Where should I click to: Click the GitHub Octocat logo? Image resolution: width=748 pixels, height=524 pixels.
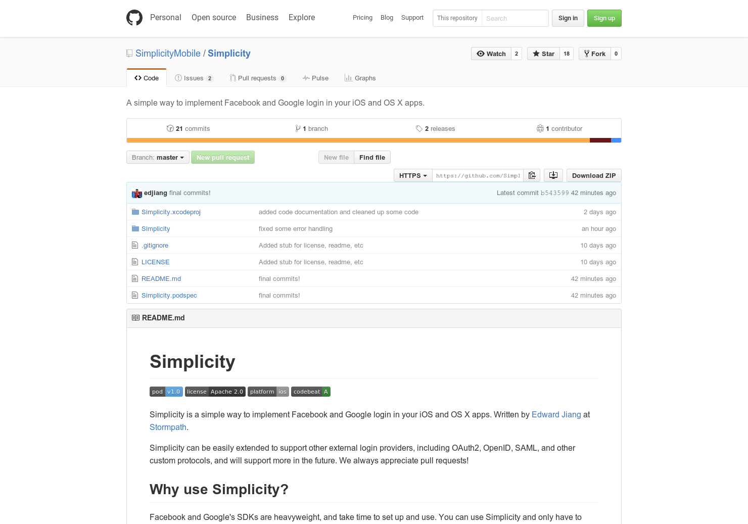pos(134,17)
